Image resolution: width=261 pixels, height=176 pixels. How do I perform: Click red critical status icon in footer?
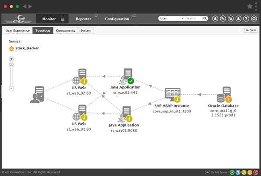pos(256,172)
